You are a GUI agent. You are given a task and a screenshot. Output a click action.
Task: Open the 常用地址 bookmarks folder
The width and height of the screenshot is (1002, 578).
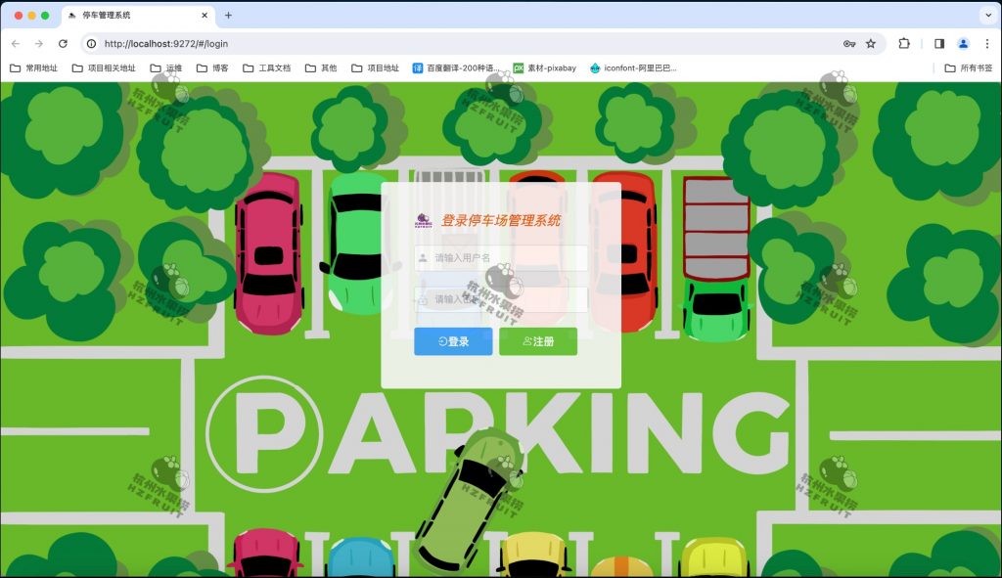pyautogui.click(x=33, y=68)
